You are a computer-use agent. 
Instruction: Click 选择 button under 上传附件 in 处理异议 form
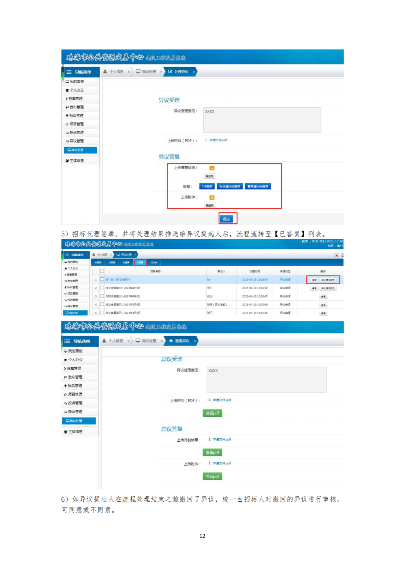[x=210, y=205]
